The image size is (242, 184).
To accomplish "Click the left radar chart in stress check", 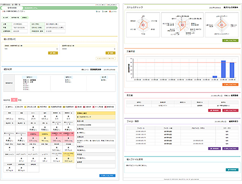I will tap(143, 25).
